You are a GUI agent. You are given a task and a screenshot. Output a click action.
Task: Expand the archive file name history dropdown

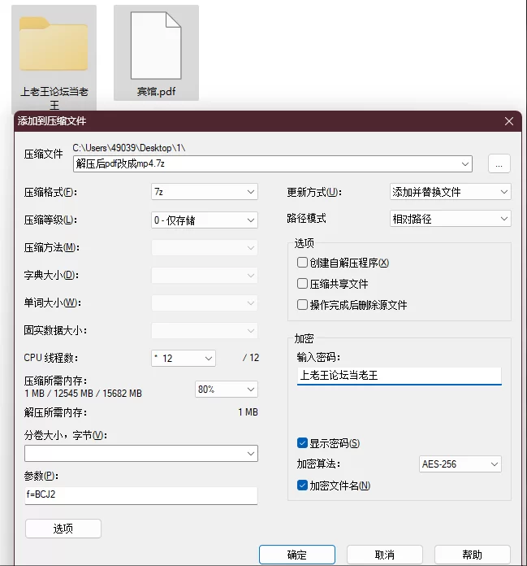coord(465,164)
